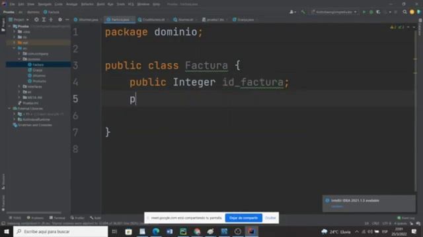Open the Build menu
Viewport: 423px width, 237px height.
point(100,4)
